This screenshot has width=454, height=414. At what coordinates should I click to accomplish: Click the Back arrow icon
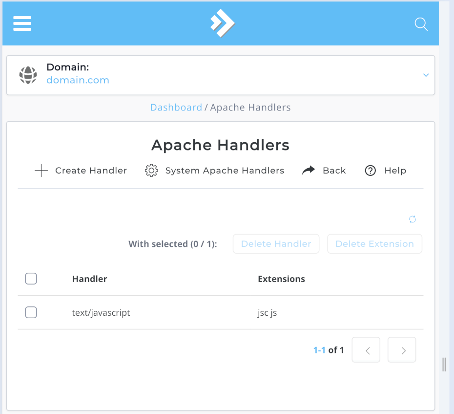point(308,170)
